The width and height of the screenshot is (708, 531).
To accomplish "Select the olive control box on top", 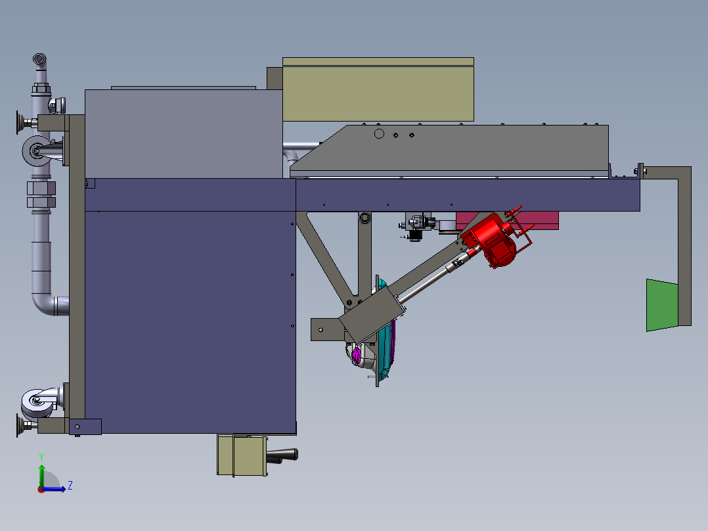I will click(x=378, y=89).
